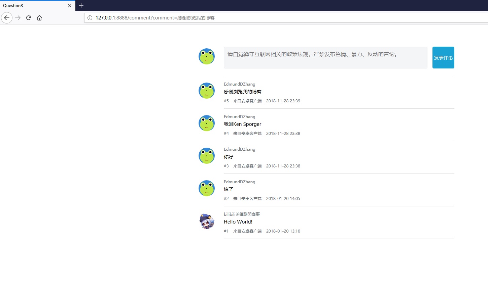Click avatar of comment #4
Screen dimensions: 488x298
[x=207, y=123]
